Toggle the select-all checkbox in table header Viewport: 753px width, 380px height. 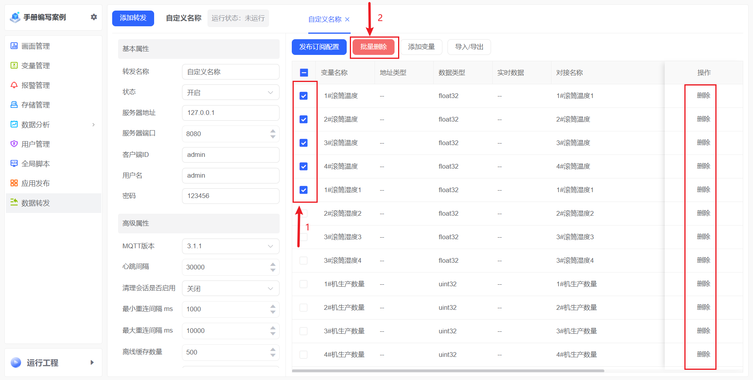[x=304, y=72]
